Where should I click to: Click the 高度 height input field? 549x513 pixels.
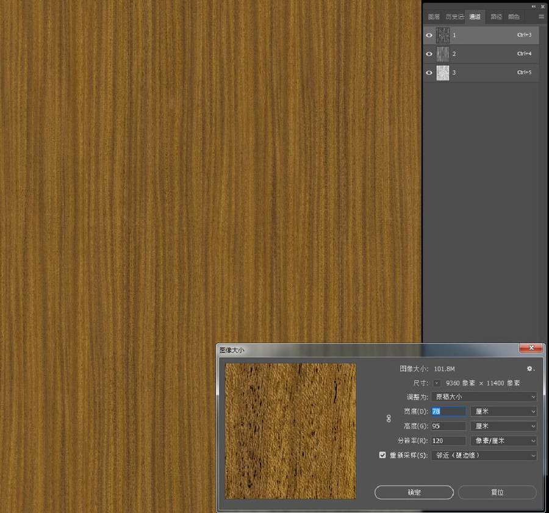coord(448,426)
